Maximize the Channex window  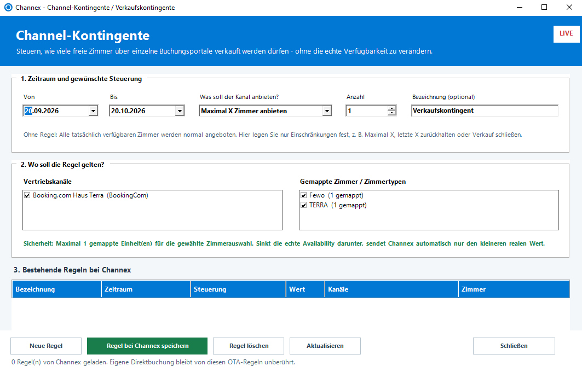pos(544,8)
